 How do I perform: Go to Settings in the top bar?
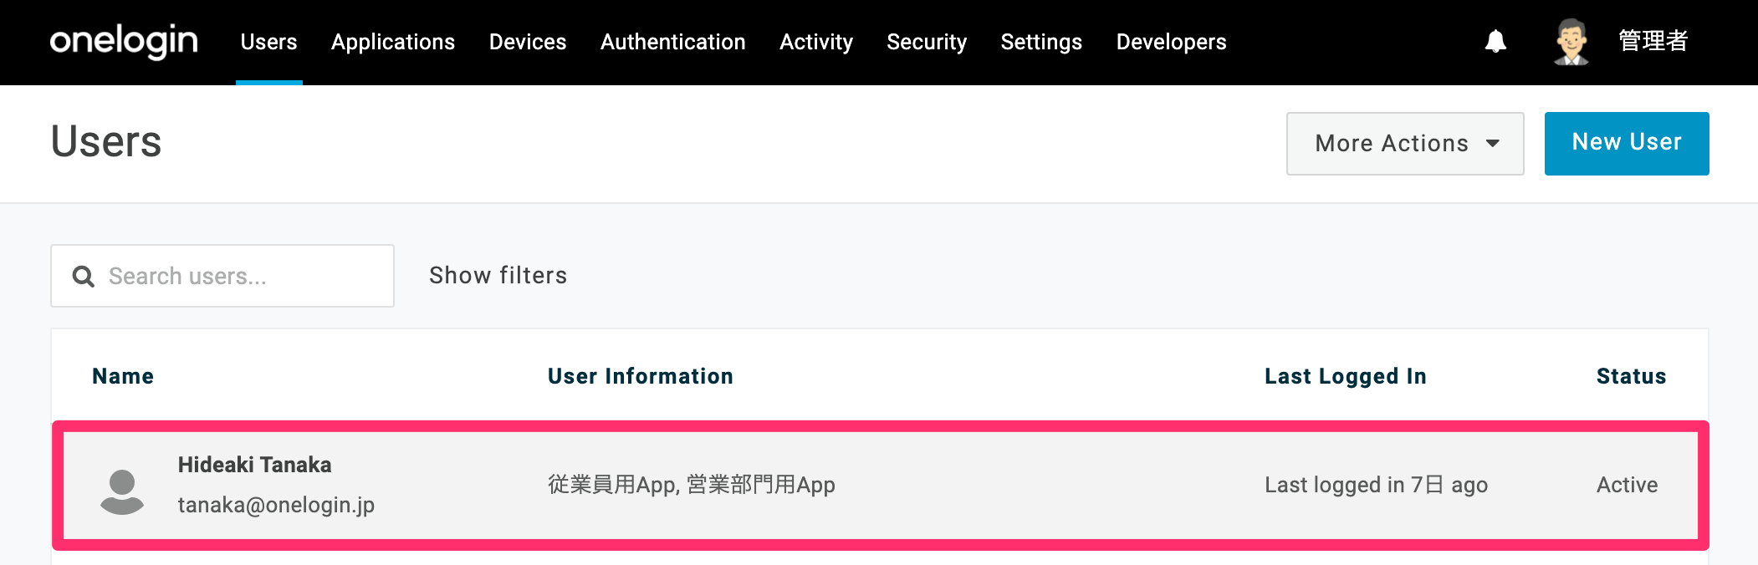(1041, 42)
